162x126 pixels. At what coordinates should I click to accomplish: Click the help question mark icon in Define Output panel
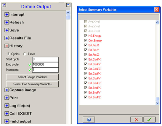point(4,5)
